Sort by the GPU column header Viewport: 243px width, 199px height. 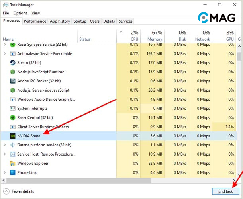point(224,35)
